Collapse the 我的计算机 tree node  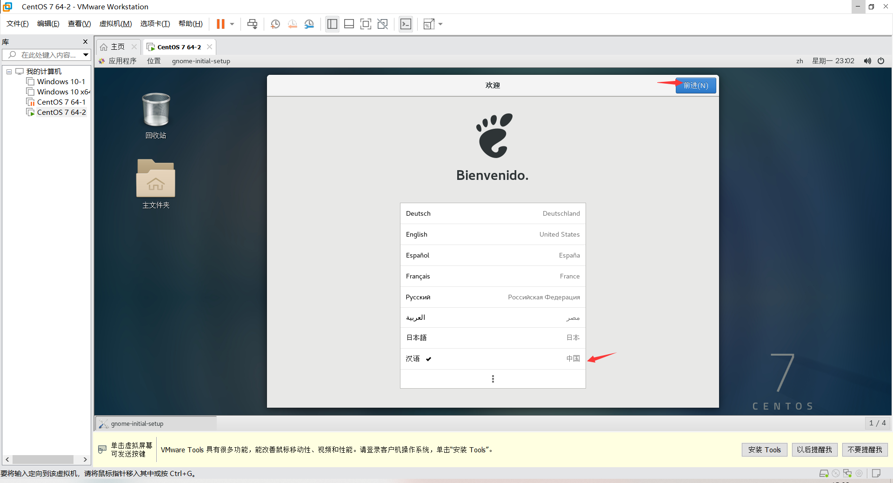coord(9,72)
